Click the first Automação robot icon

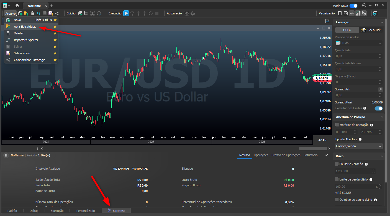pyautogui.click(x=187, y=13)
